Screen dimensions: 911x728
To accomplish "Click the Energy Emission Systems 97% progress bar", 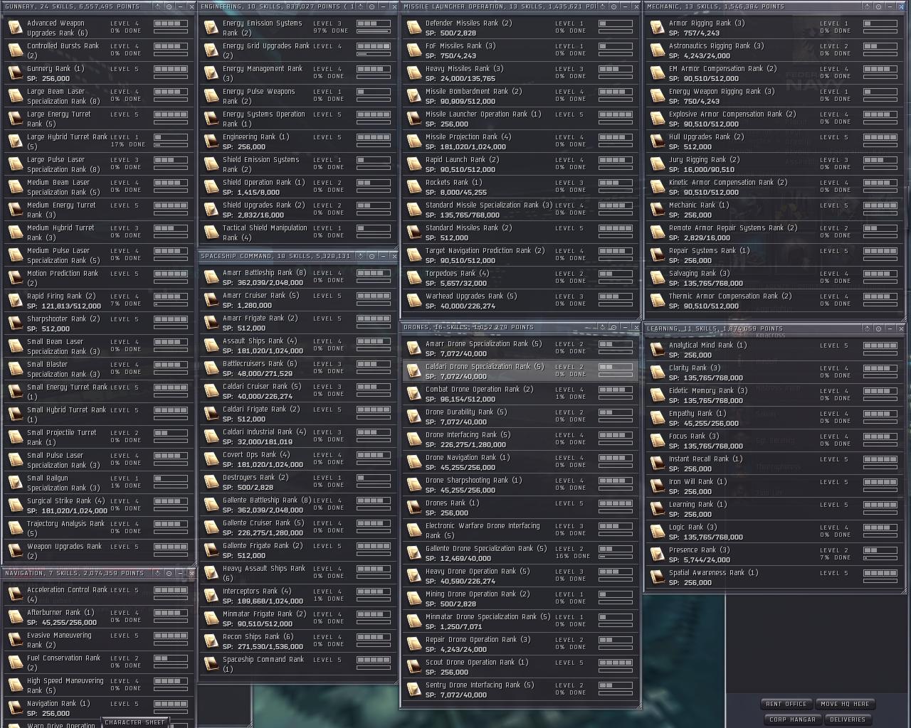I will 374,31.
